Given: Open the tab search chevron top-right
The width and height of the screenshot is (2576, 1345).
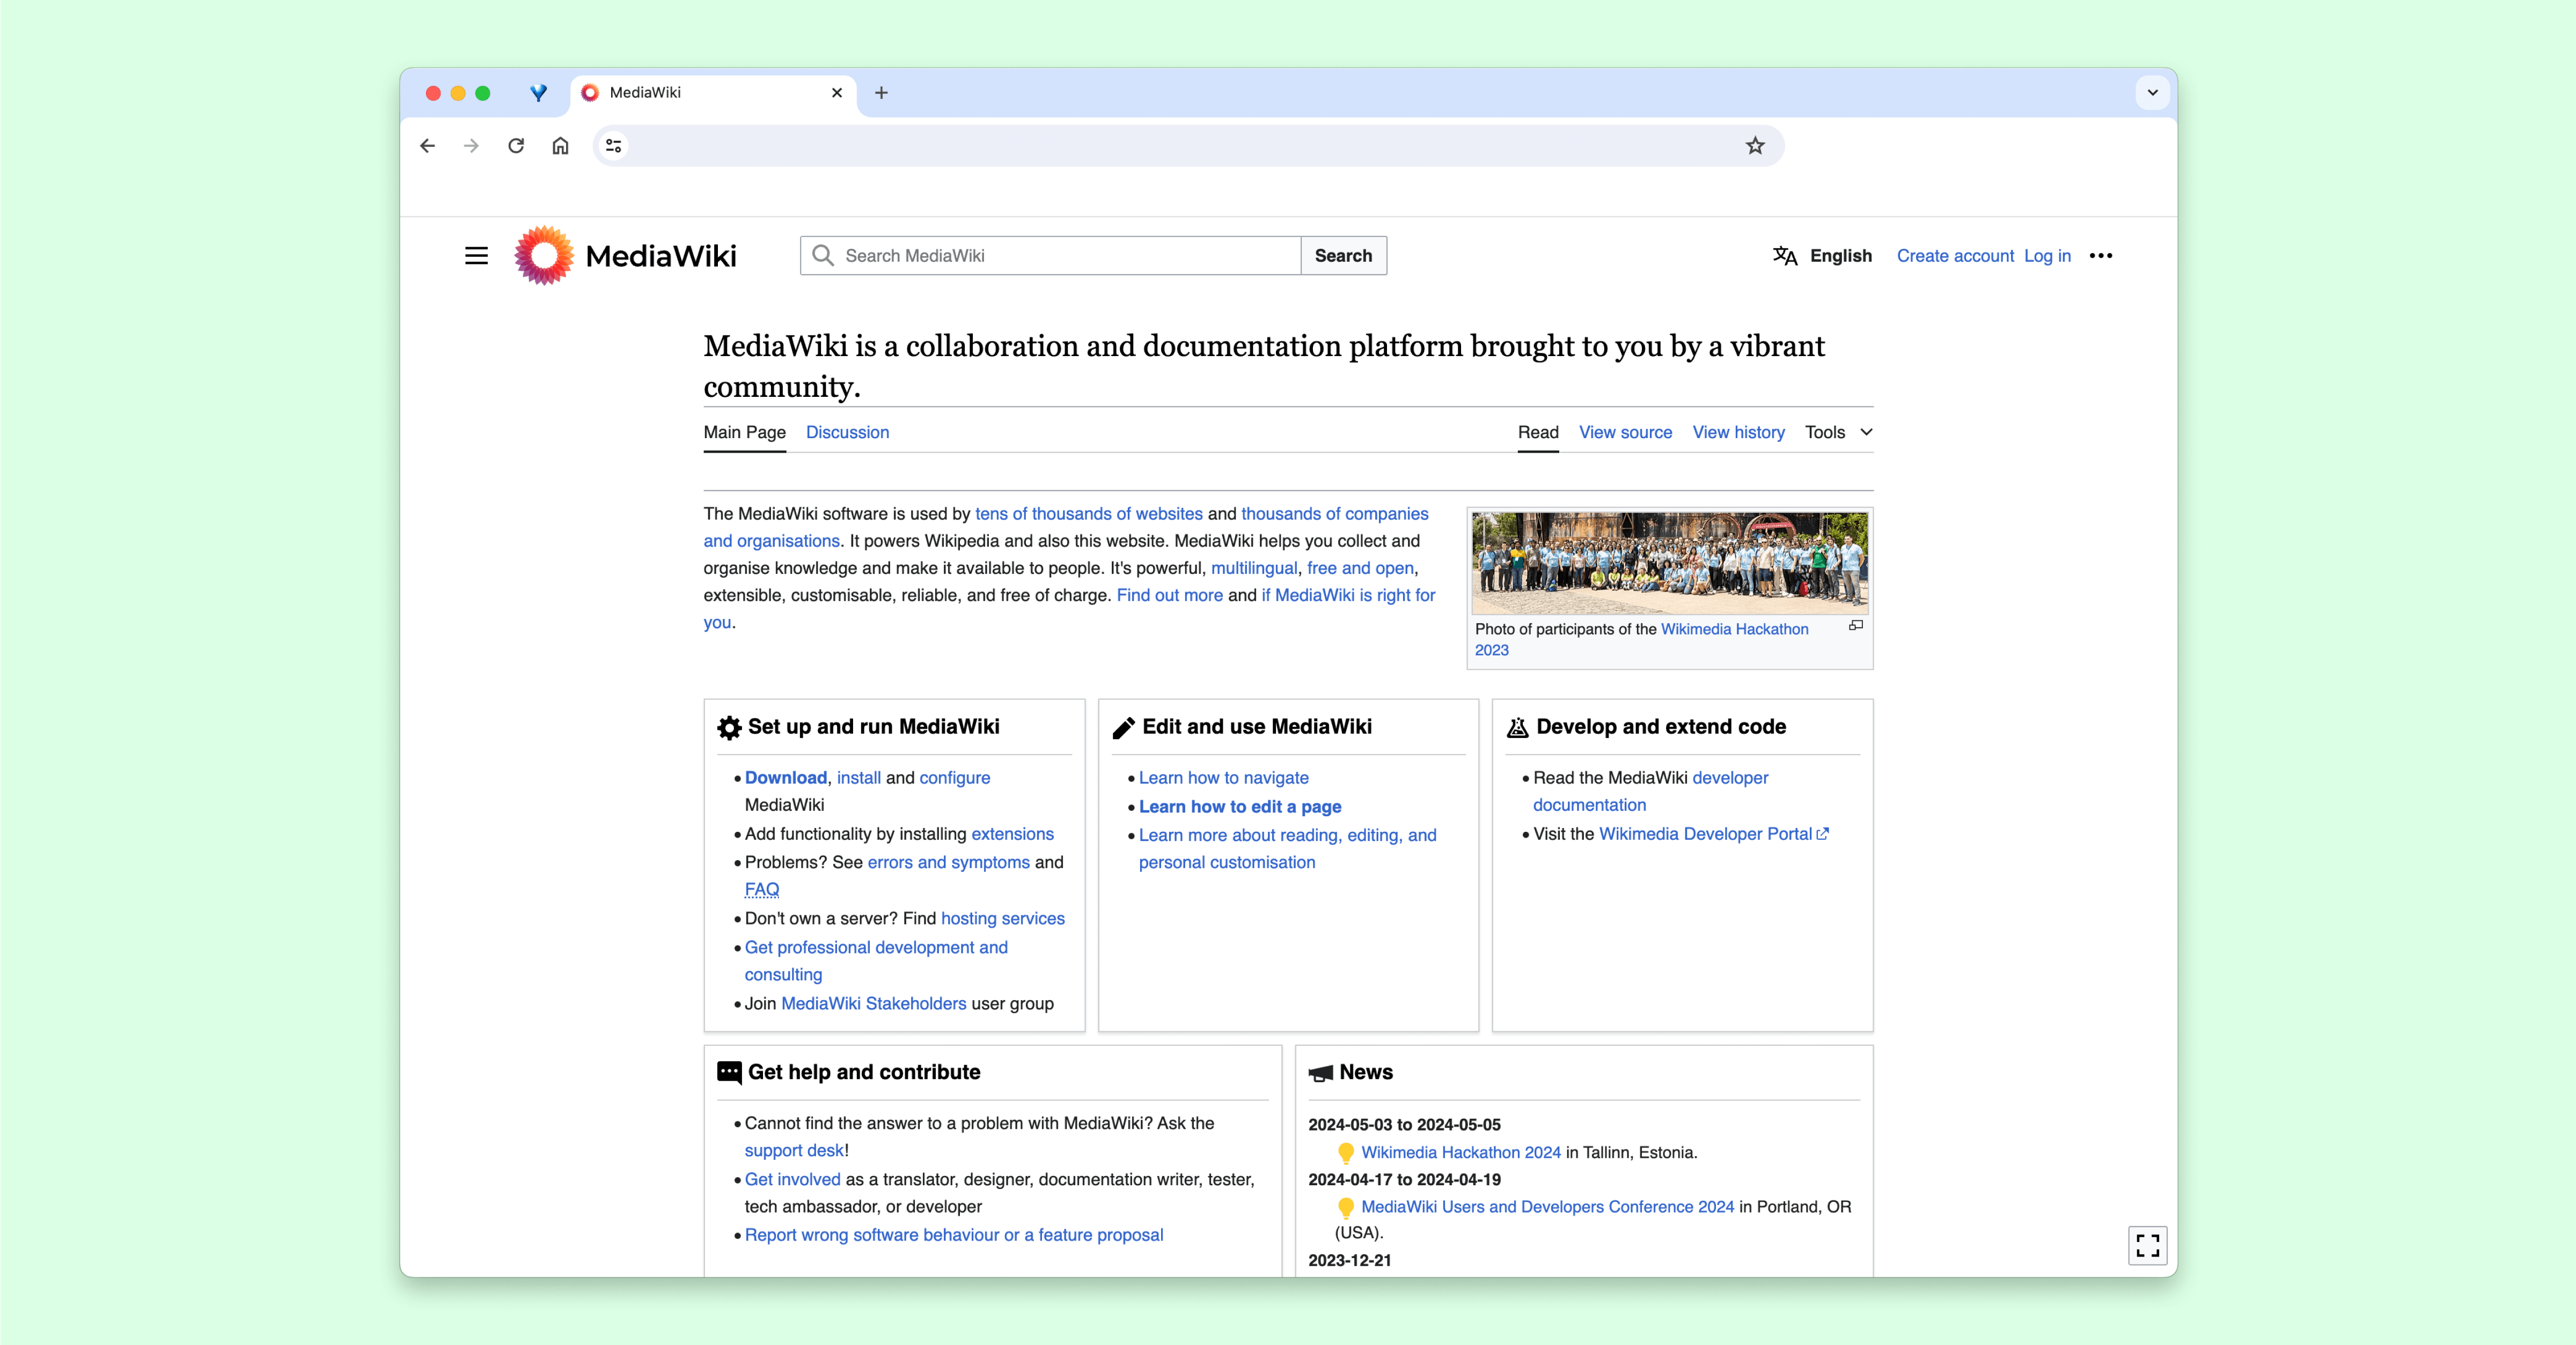Looking at the screenshot, I should 2153,92.
